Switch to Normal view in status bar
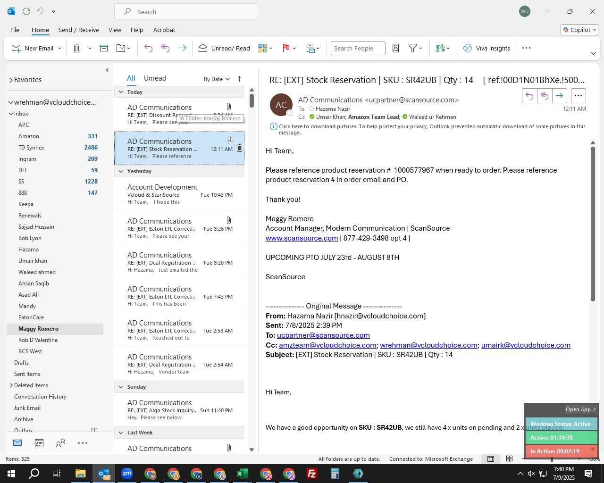Viewport: 604px width, 483px height. [x=491, y=459]
